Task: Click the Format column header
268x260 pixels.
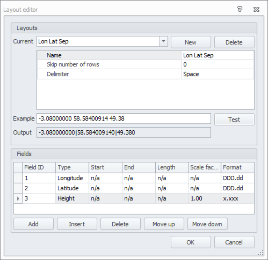Action: pos(237,167)
